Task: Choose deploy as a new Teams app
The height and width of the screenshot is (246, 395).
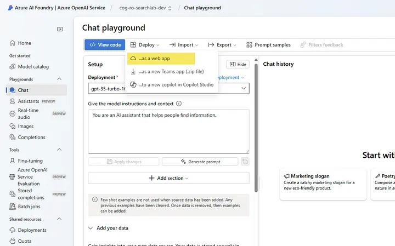Action: (x=171, y=72)
